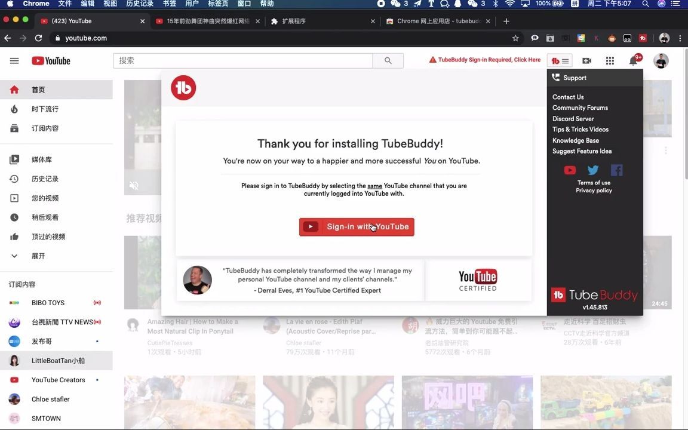Image resolution: width=688 pixels, height=430 pixels.
Task: Click the TubeBuddy round logo in dialog
Action: [x=183, y=88]
